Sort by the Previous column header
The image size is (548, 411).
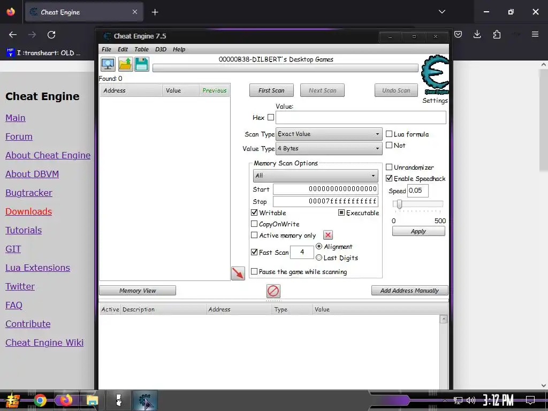click(215, 90)
